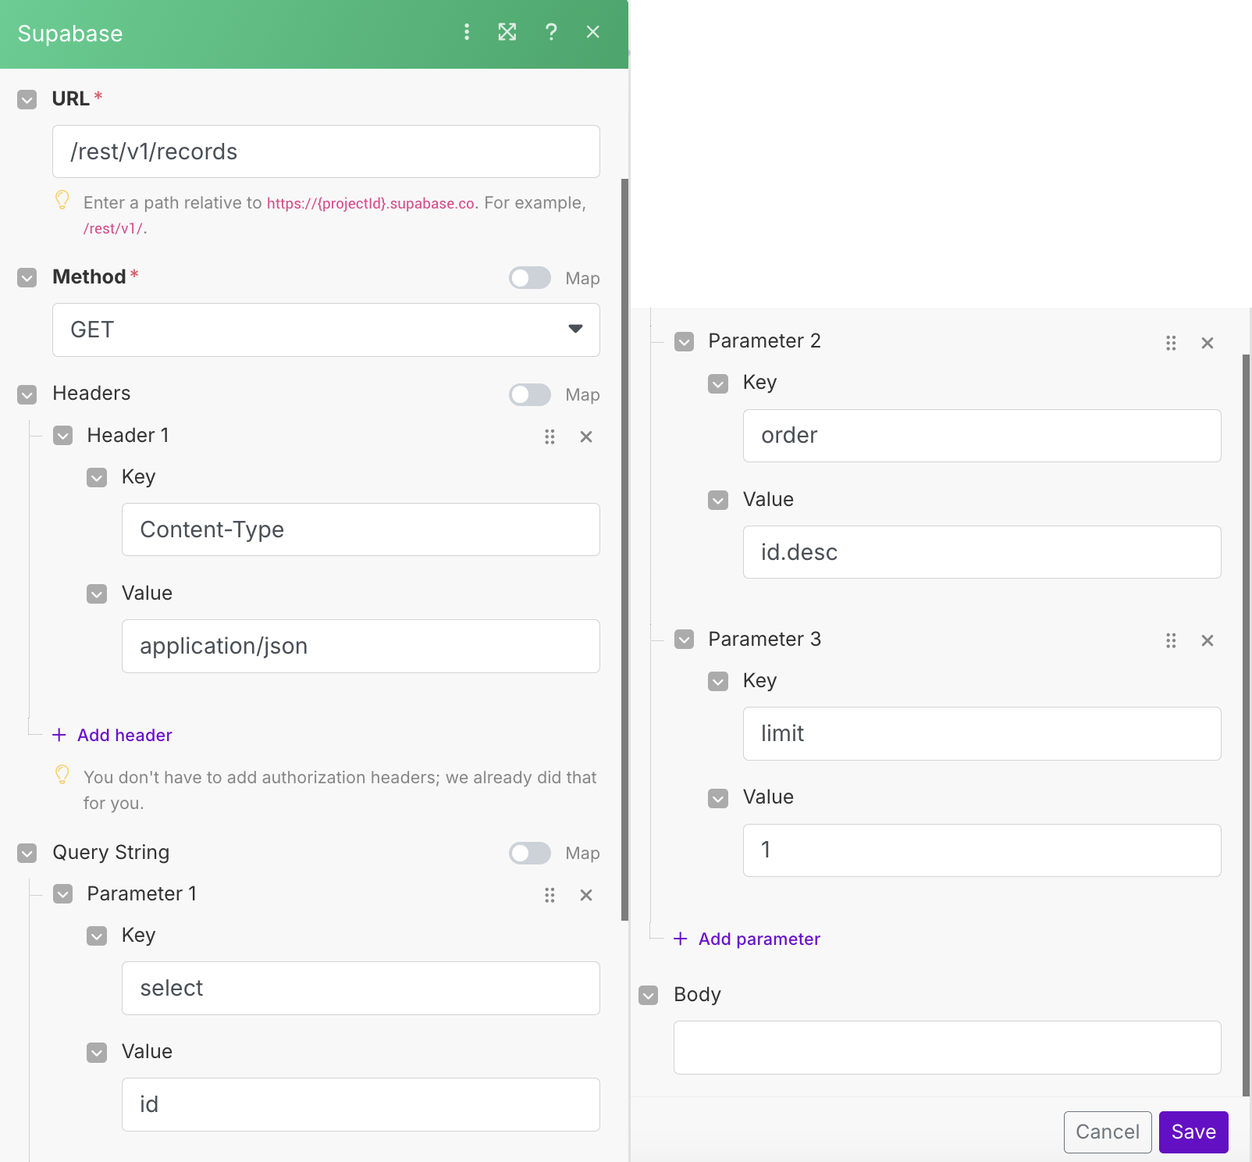Viewport: 1252px width, 1162px height.
Task: Click the drag handle of Parameter 3
Action: tap(1171, 640)
